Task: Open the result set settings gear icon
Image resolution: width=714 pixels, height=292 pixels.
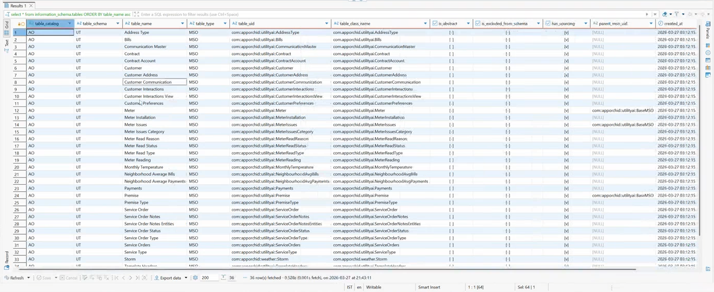Action: tap(195, 278)
